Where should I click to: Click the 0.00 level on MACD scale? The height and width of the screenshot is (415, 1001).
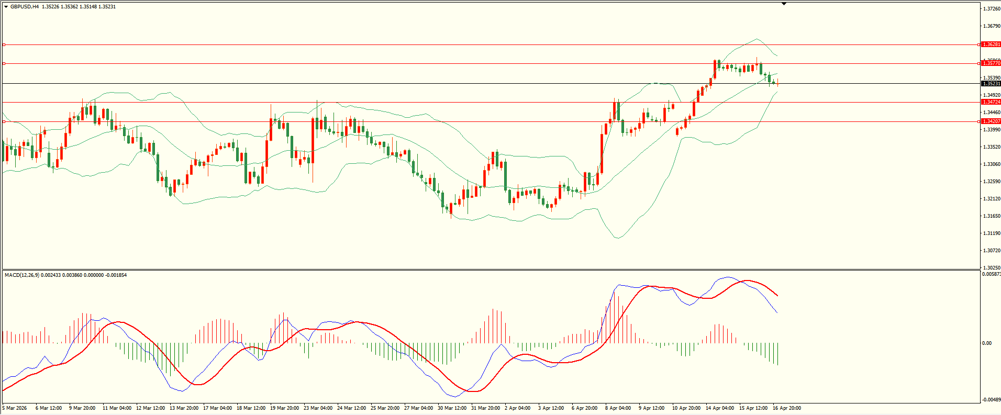(986, 343)
